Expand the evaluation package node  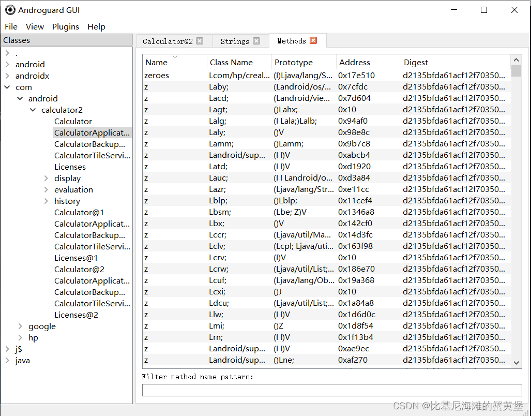(45, 189)
